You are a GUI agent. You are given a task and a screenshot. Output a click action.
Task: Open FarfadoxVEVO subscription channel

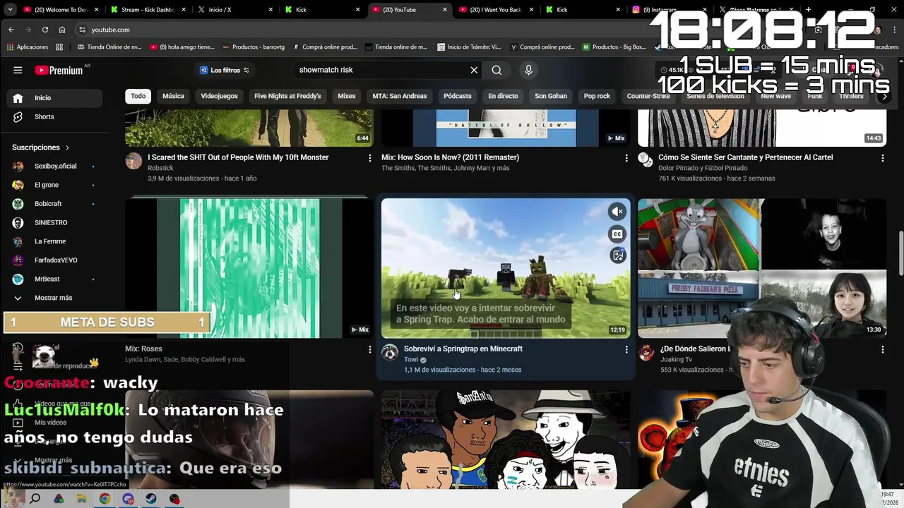coord(54,260)
